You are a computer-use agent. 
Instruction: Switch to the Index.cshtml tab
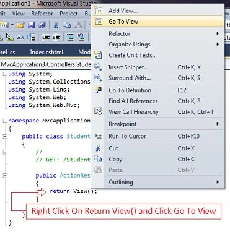(x=46, y=52)
